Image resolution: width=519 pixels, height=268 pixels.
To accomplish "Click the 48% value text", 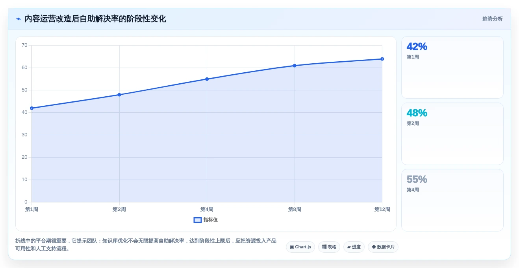I will (417, 113).
